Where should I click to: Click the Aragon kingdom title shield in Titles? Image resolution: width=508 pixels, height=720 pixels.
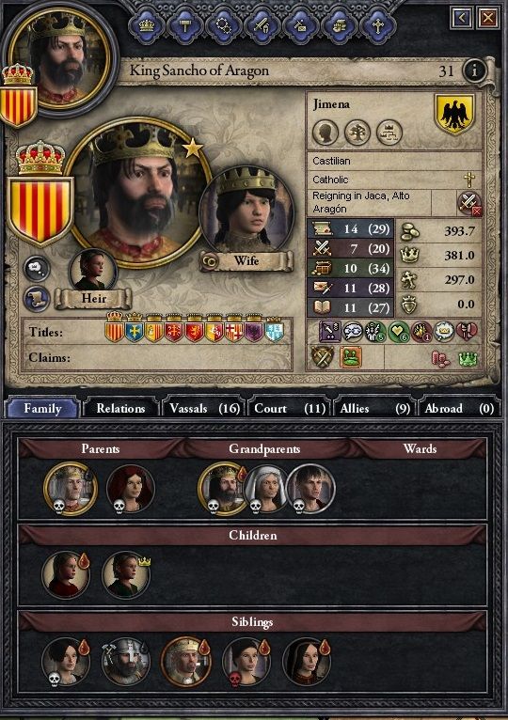(x=115, y=329)
